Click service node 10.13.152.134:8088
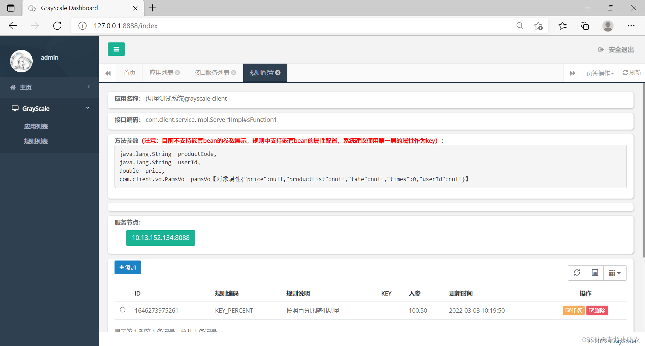 pyautogui.click(x=161, y=238)
